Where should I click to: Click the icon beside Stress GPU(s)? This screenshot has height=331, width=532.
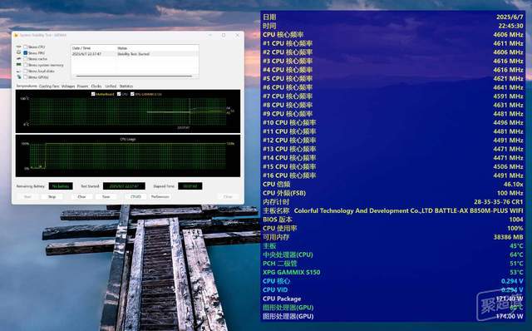coord(19,77)
